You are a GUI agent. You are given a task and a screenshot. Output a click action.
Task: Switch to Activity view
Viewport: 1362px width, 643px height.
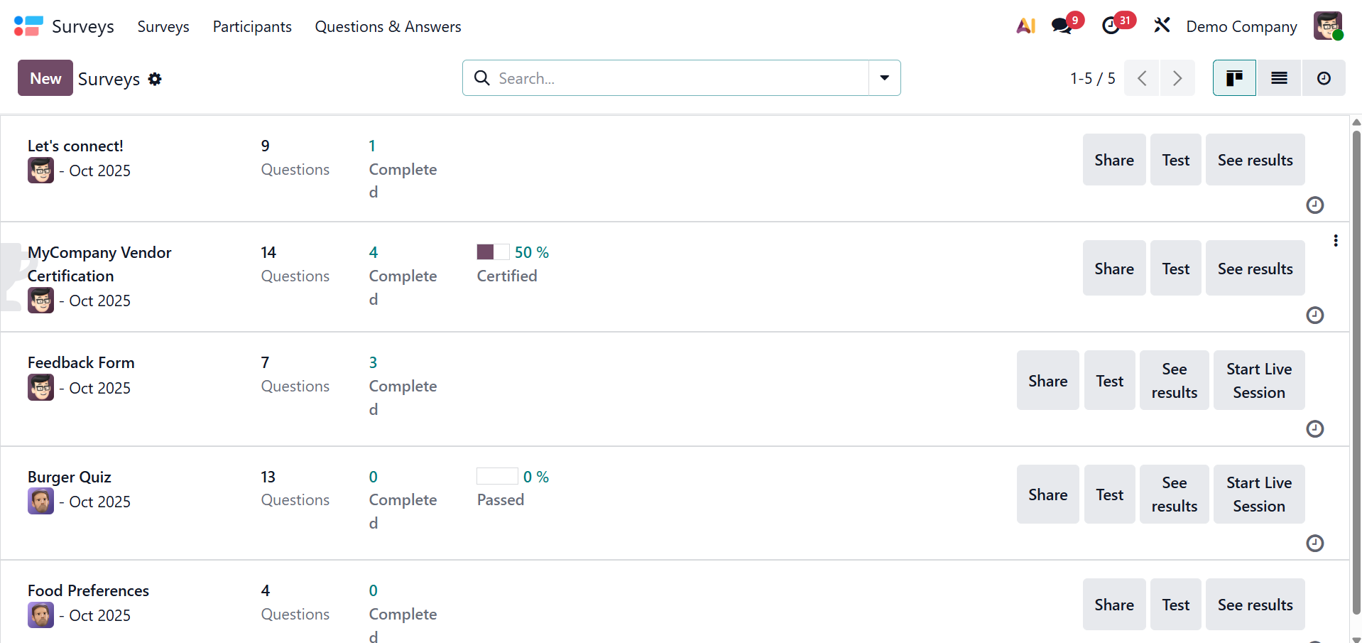(1324, 78)
